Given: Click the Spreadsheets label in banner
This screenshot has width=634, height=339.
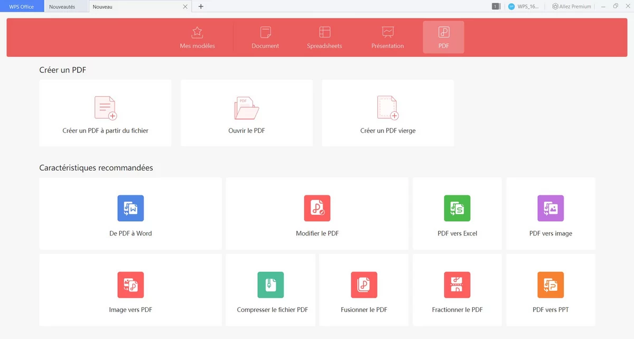Looking at the screenshot, I should 324,46.
